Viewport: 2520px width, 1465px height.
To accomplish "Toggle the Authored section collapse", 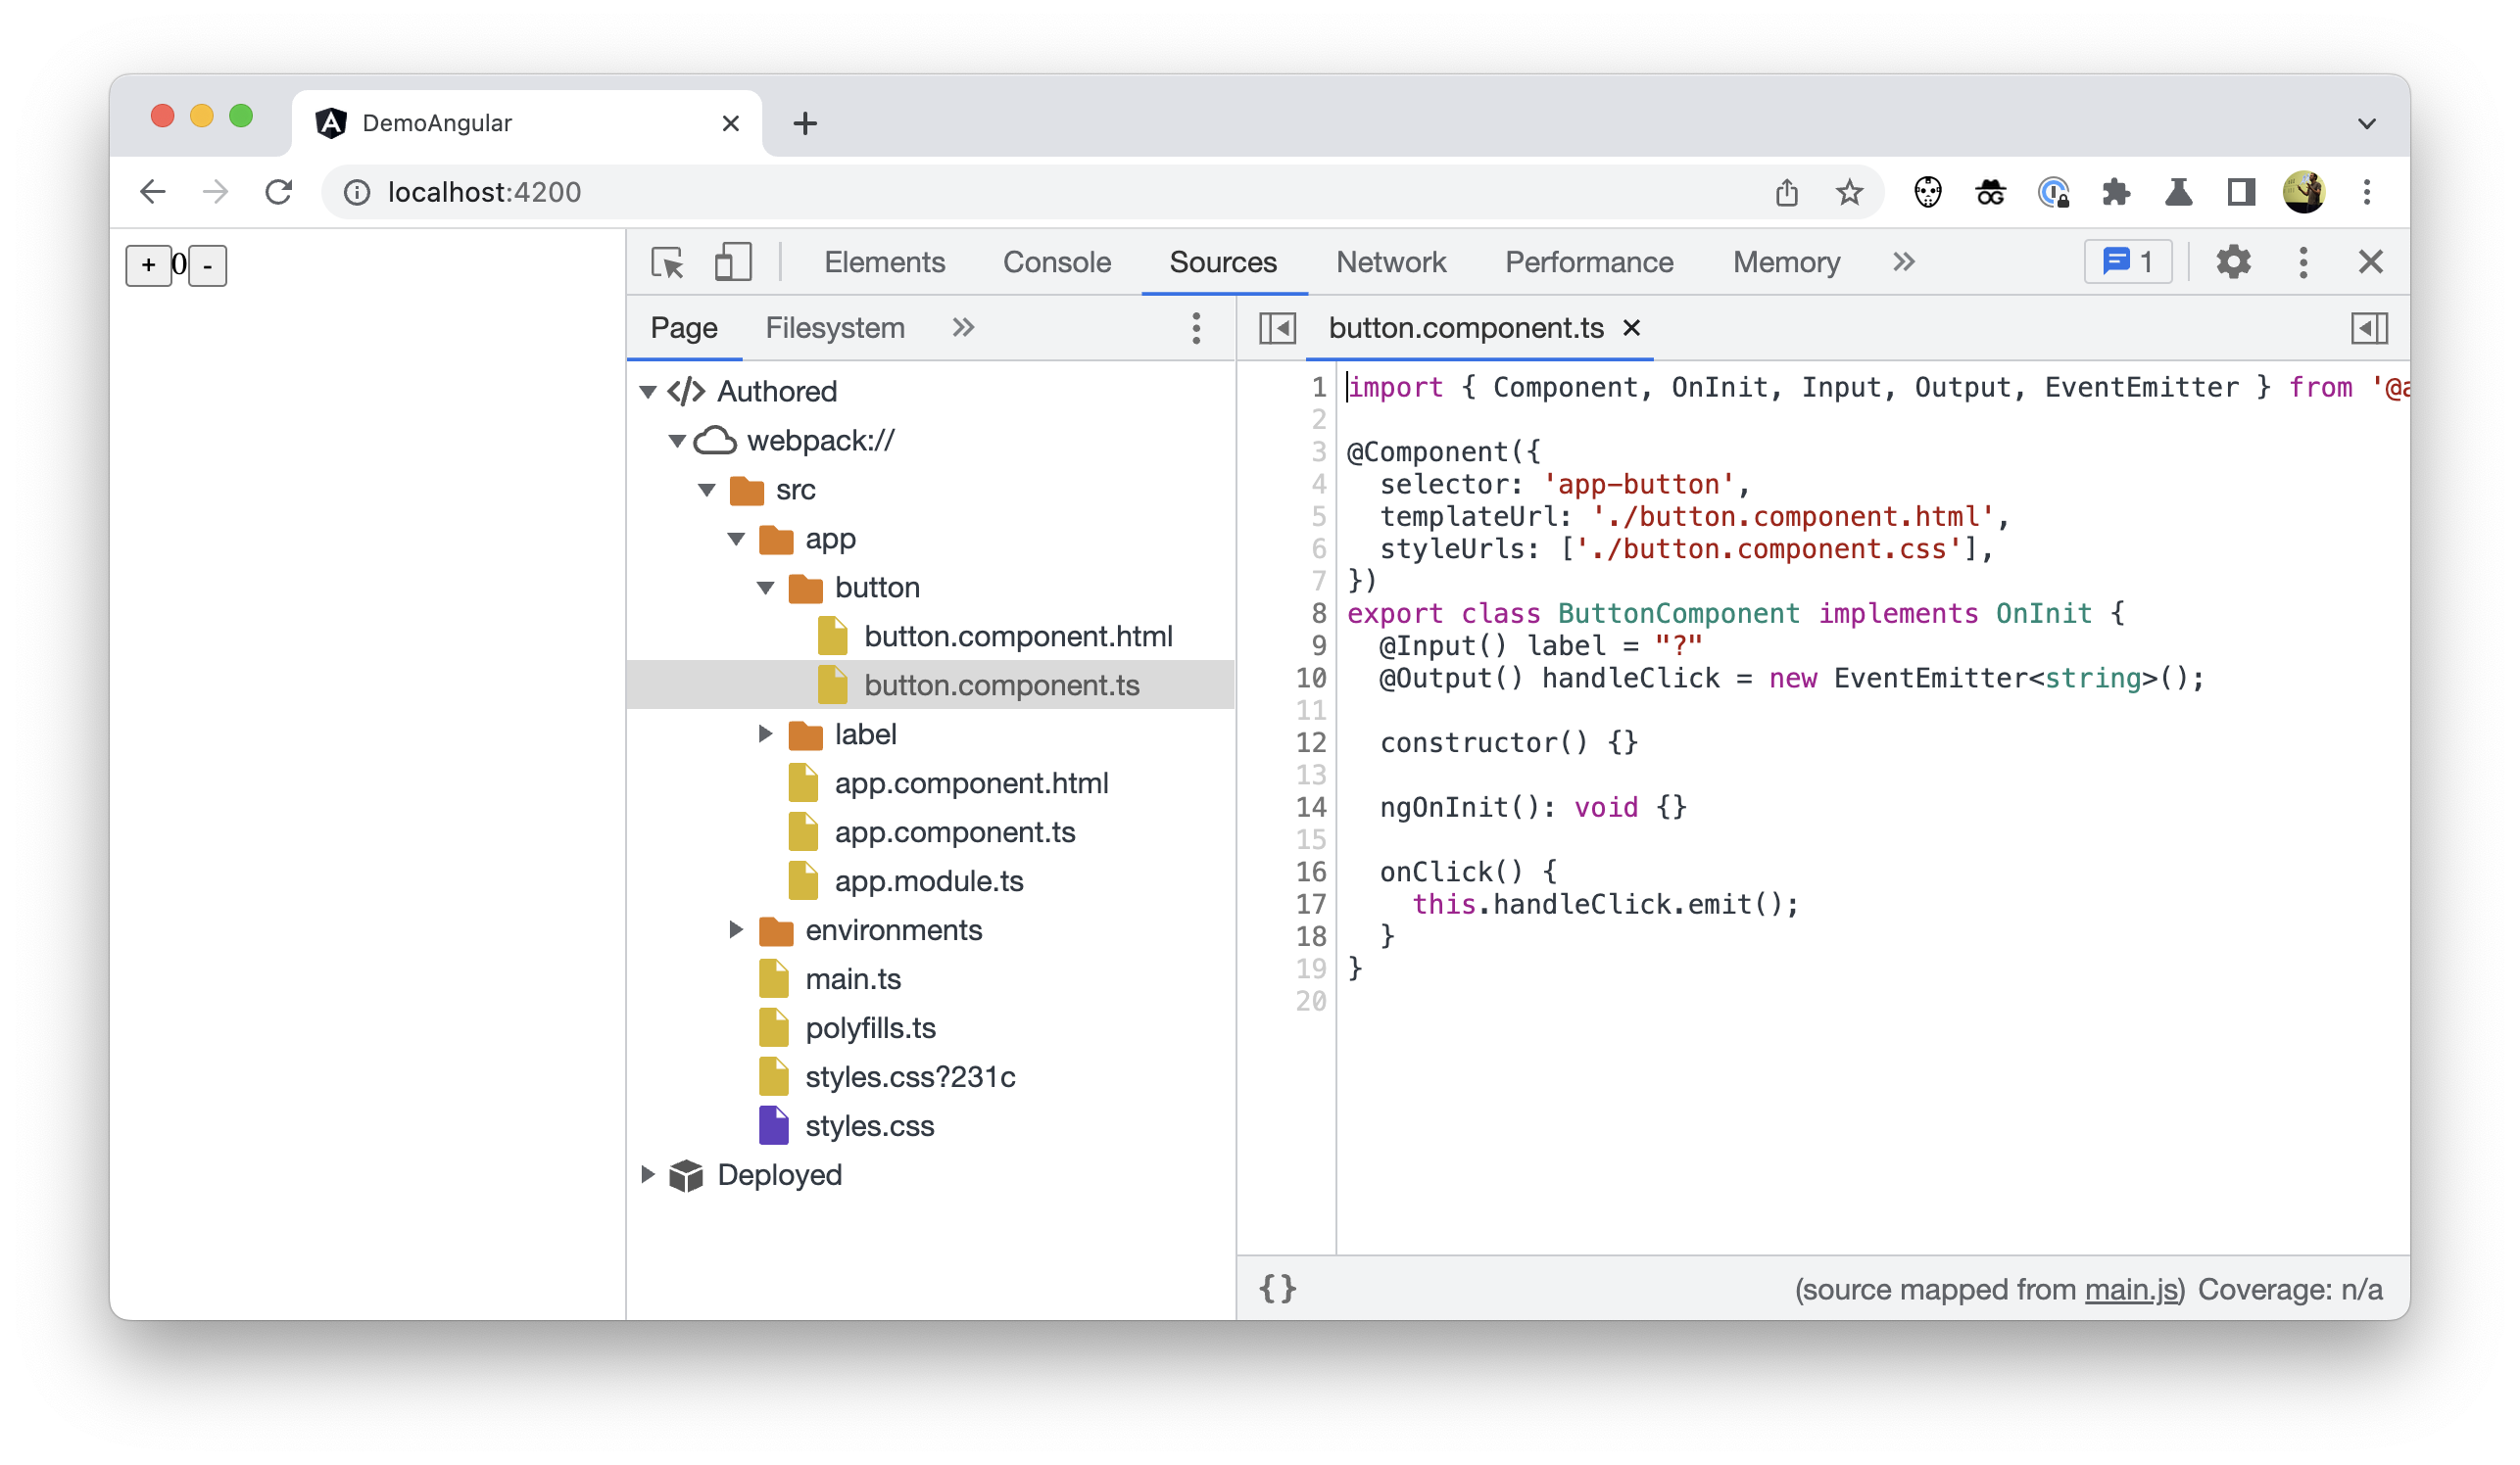I will coord(653,391).
